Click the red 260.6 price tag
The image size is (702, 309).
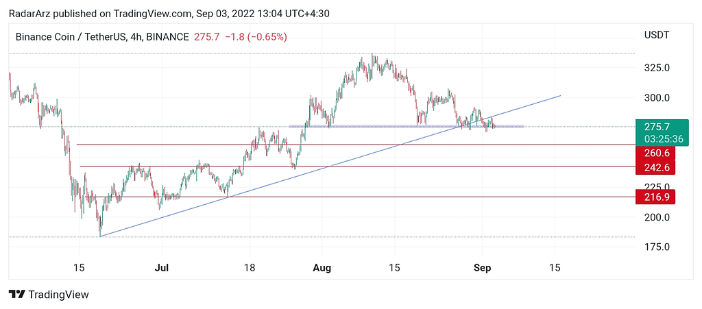657,153
